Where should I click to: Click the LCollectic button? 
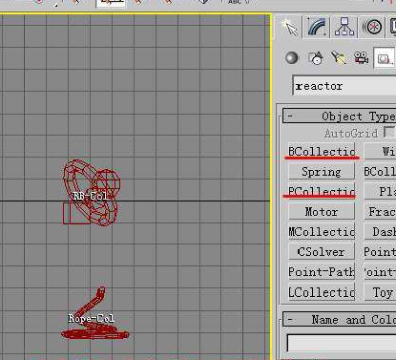[322, 292]
